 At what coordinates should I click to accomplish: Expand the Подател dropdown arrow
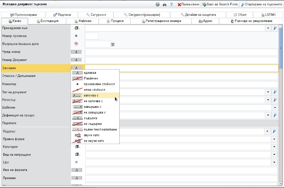267,131
